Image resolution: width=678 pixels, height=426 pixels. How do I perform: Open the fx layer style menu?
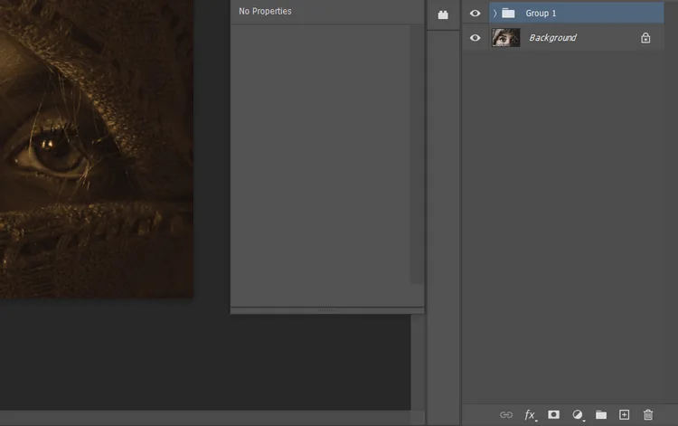point(531,414)
